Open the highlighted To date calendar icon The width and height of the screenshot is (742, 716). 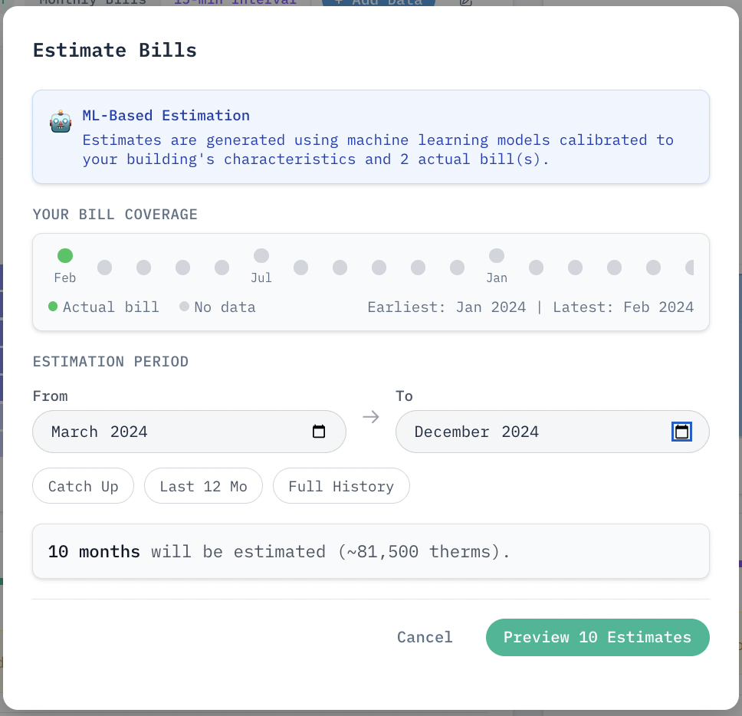point(681,432)
